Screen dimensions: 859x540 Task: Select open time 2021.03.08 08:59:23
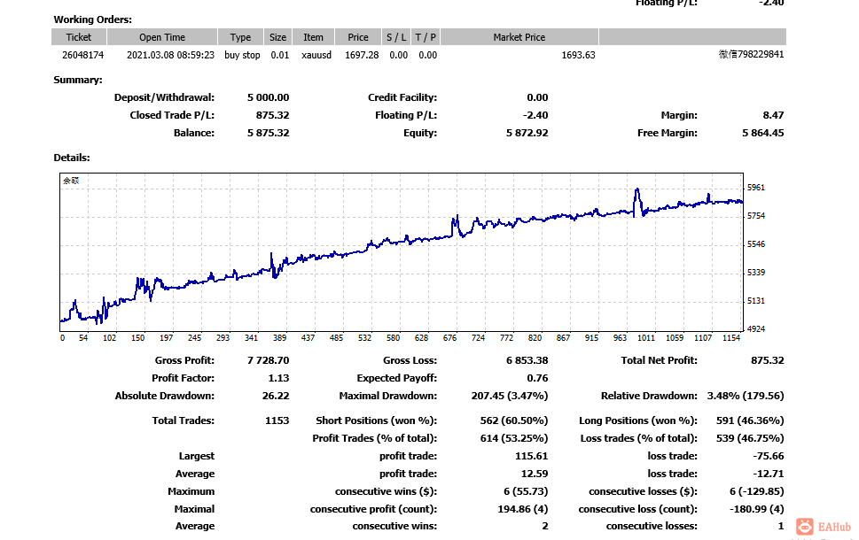point(170,55)
